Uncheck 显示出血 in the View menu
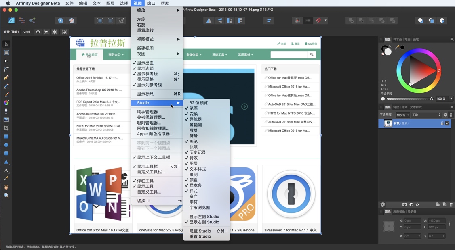The height and width of the screenshot is (250, 455). click(157, 62)
